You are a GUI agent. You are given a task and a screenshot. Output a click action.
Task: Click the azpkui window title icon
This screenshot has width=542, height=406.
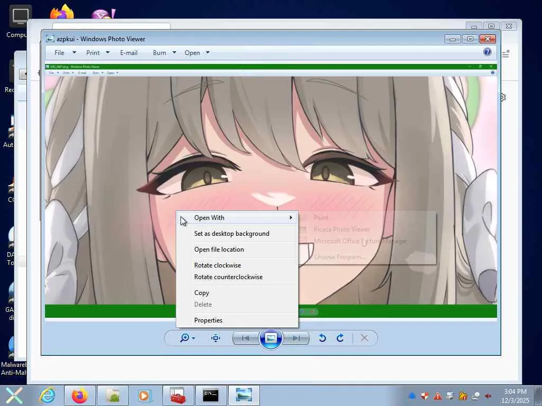click(50, 39)
